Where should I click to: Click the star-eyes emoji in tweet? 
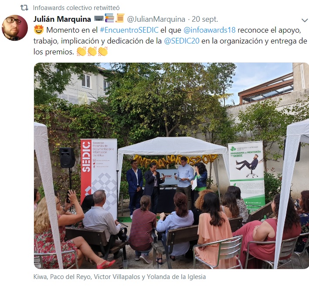pos(39,30)
